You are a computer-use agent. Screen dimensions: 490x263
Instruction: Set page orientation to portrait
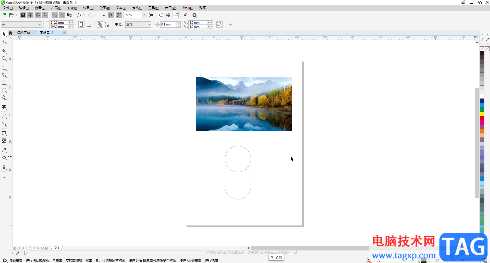81,24
